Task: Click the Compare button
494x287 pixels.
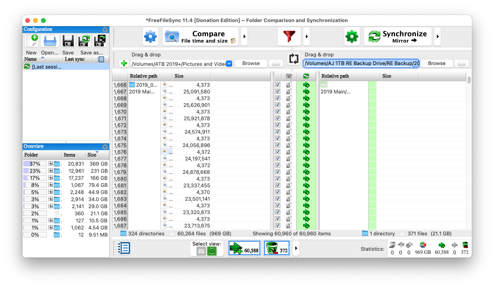Action: tap(200, 37)
